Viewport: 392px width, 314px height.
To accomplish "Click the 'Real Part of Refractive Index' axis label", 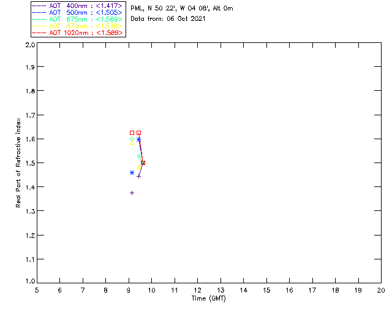I will pos(18,163).
